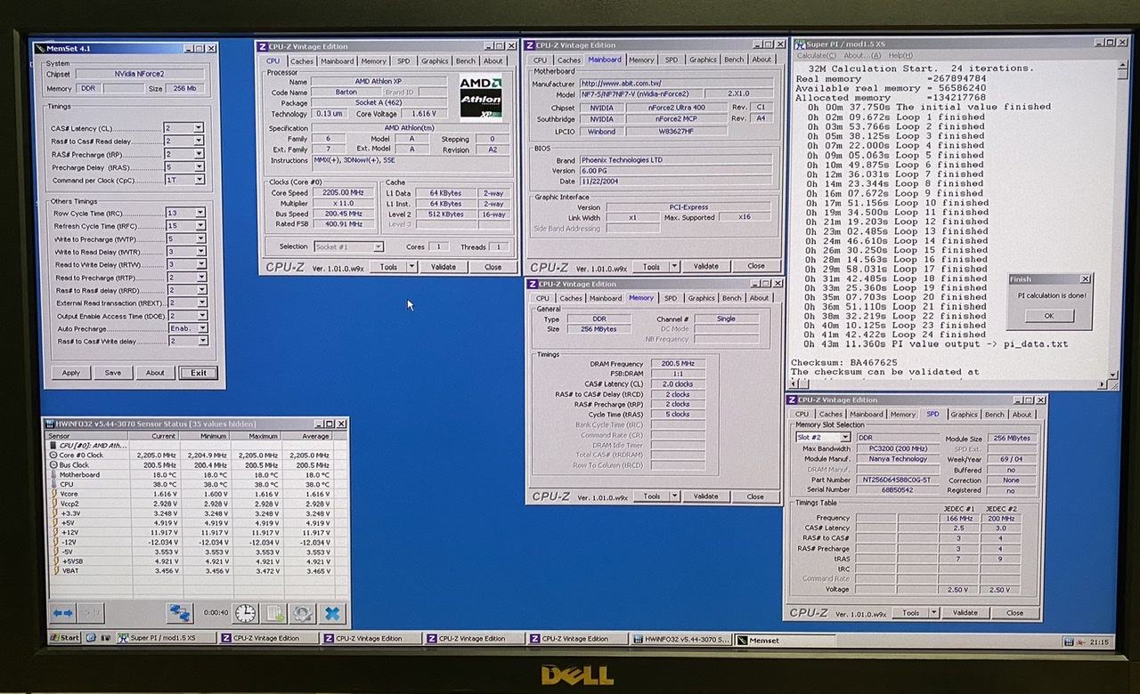Screen dimensions: 1140x694
Task: Launch Internet Explorer from quick launch
Action: (93, 638)
